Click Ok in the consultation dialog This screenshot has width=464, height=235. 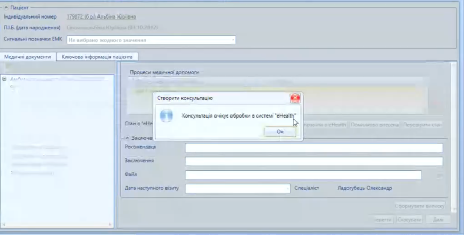tap(280, 132)
